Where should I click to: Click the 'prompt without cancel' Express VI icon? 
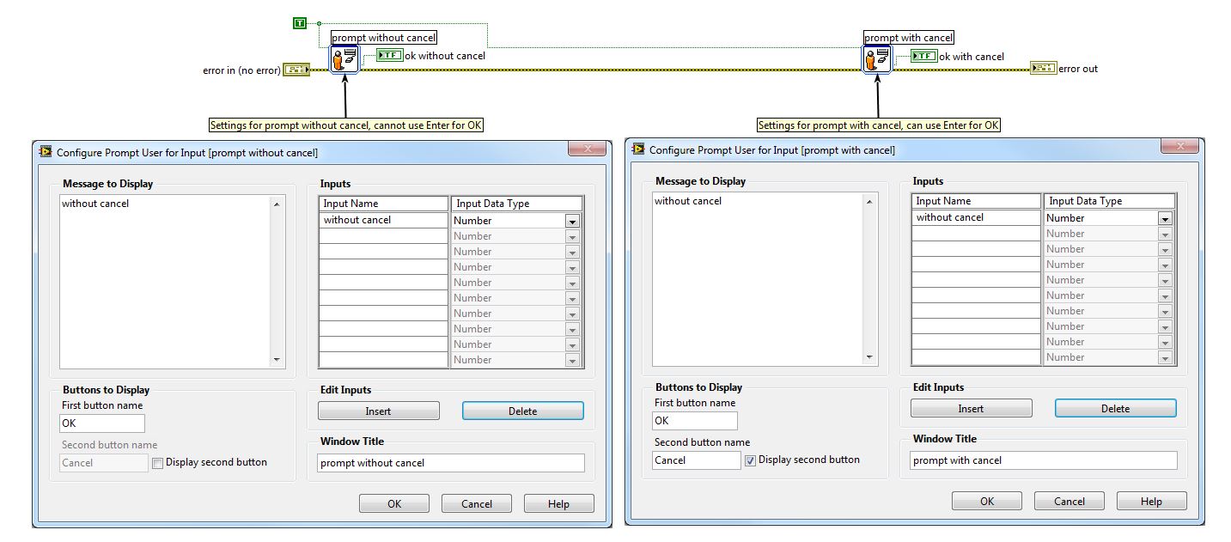pos(344,59)
